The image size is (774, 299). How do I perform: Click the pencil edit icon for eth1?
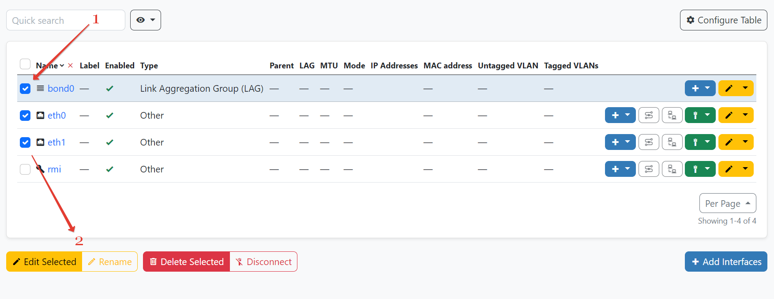(x=729, y=142)
